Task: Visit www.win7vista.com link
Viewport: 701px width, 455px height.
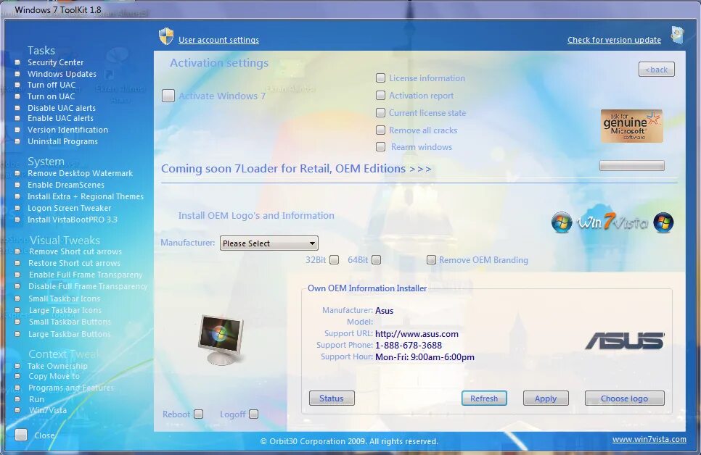Action: (x=649, y=439)
